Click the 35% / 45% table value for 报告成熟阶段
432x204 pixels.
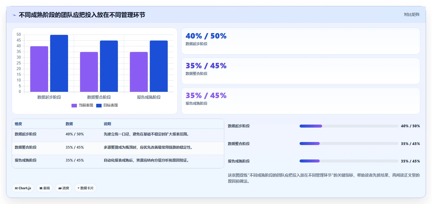(75, 160)
